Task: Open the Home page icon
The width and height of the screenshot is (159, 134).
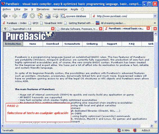Action: click(40, 16)
